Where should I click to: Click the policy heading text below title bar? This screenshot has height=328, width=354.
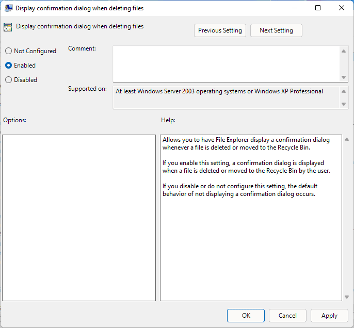pyautogui.click(x=79, y=26)
